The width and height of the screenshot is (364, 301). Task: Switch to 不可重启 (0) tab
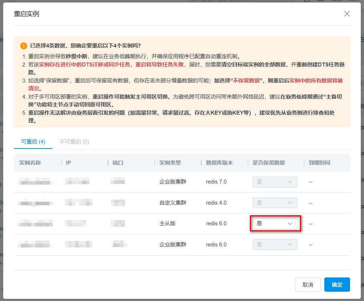[74, 142]
